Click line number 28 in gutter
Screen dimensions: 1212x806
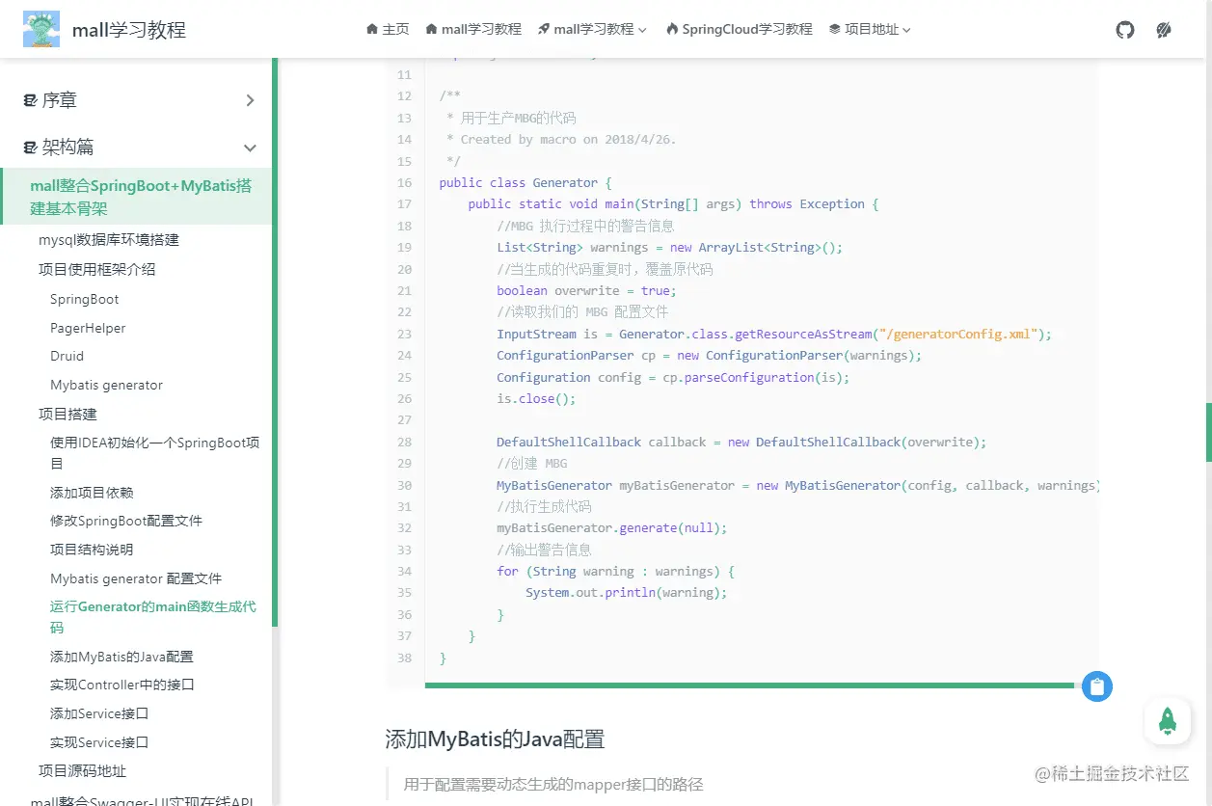click(x=404, y=442)
